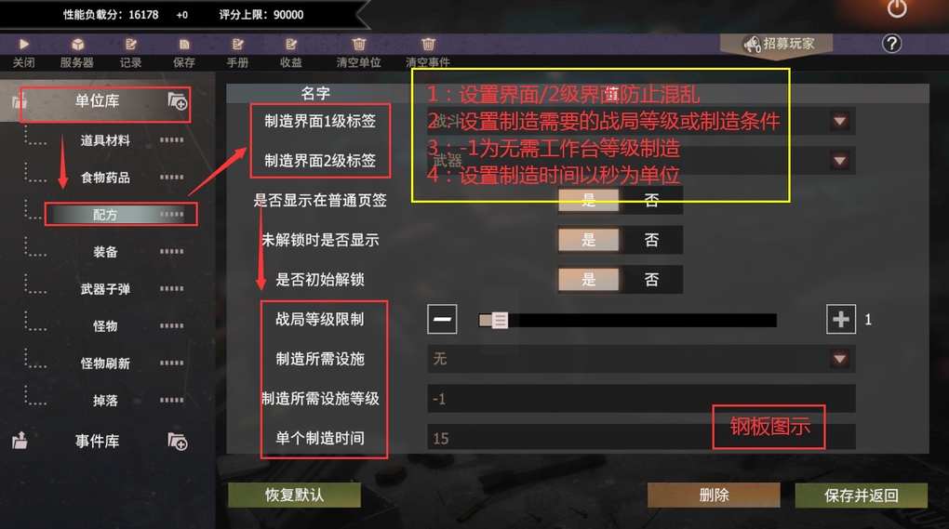Click the 清空单位 trash icon
The image size is (949, 529).
359,44
